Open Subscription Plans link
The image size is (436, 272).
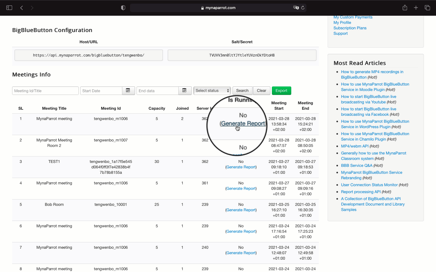pos(350,28)
